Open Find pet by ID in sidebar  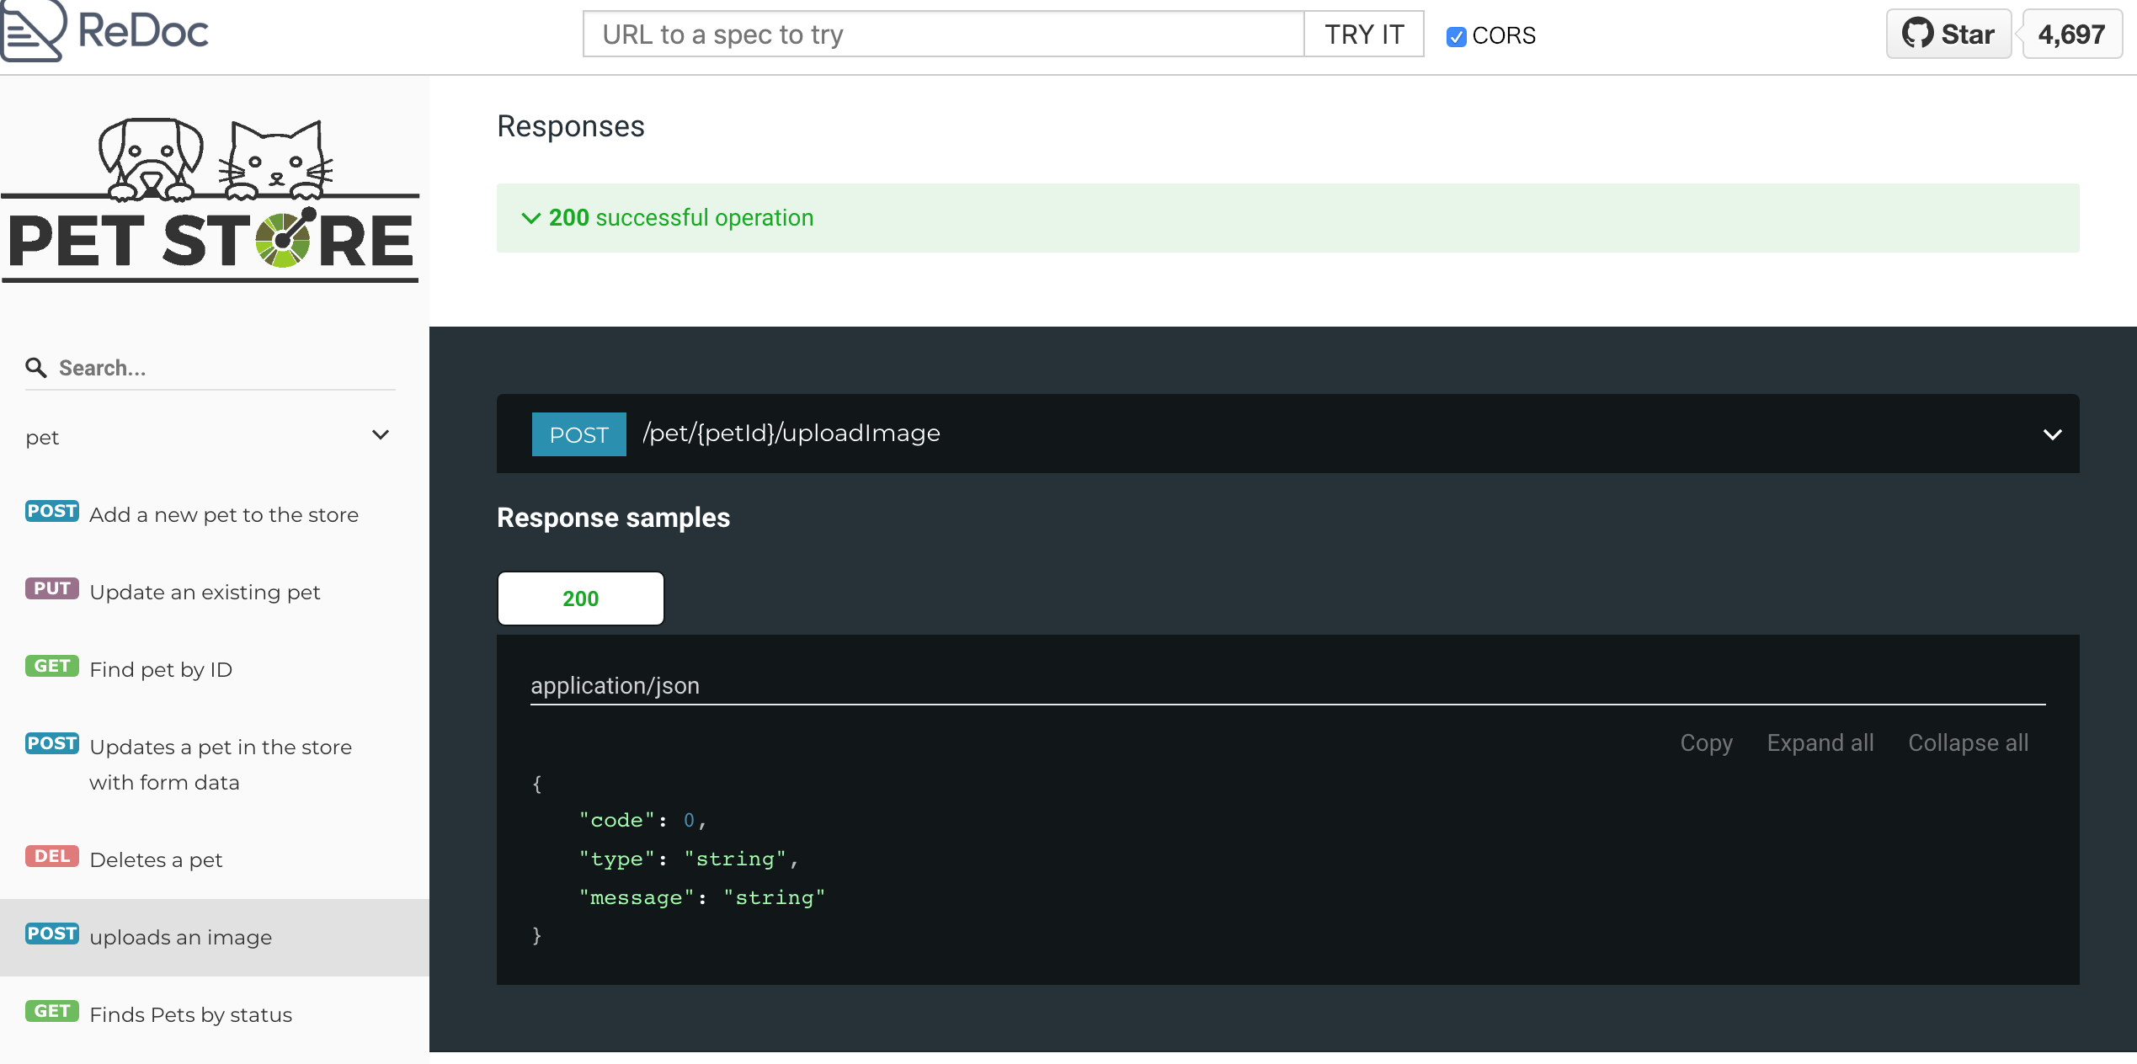click(161, 670)
